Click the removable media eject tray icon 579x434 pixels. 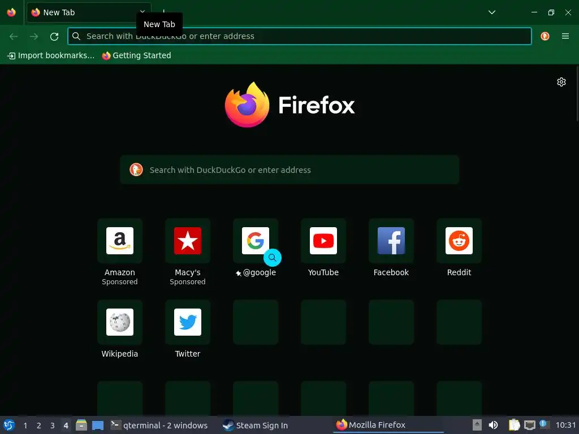point(477,425)
